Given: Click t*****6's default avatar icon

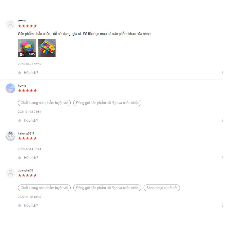Looking at the screenshot, I should [x=10, y=25].
